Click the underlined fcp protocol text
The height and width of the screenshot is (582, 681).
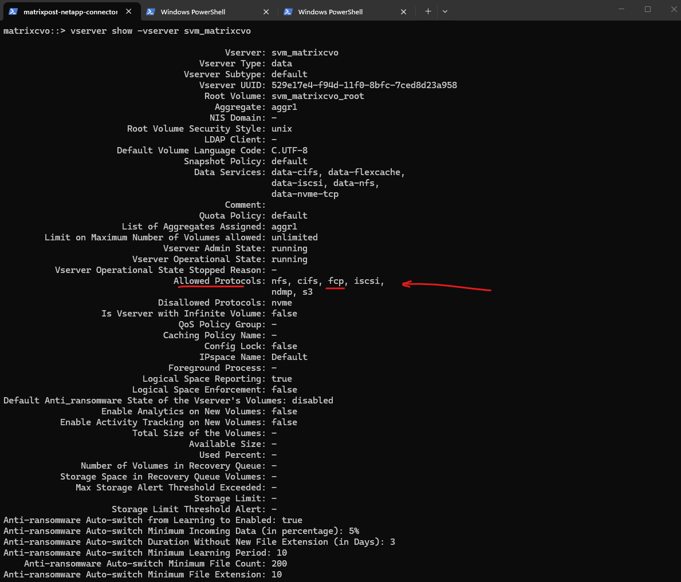[336, 281]
